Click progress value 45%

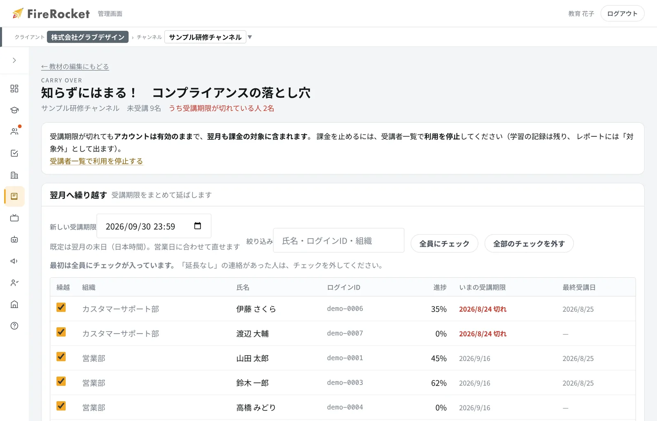click(x=439, y=358)
